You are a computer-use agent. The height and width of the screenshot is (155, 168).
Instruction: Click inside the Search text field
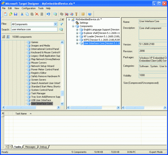point(34,29)
